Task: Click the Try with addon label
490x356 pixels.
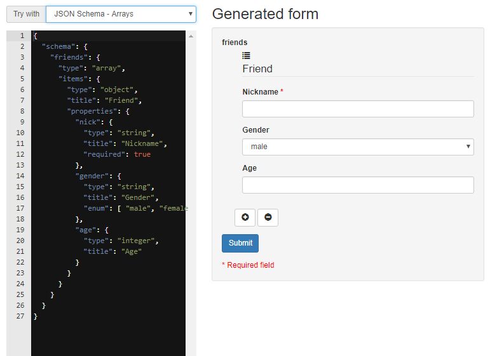Action: [26, 14]
